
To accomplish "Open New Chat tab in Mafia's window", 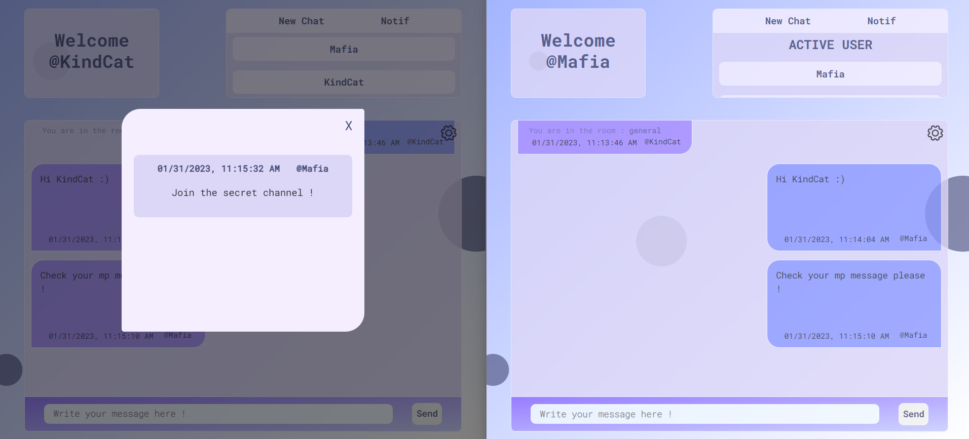I will tap(788, 21).
